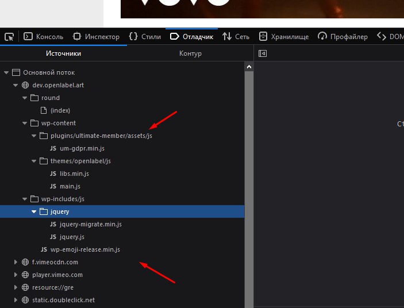Image resolution: width=404 pixels, height=308 pixels.
Task: Select the round folder label
Action: pyautogui.click(x=51, y=98)
